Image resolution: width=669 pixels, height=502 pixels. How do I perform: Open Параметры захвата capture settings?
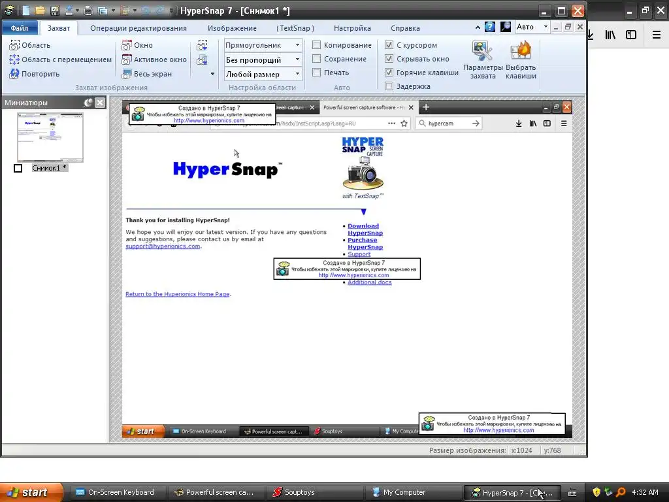pyautogui.click(x=483, y=59)
